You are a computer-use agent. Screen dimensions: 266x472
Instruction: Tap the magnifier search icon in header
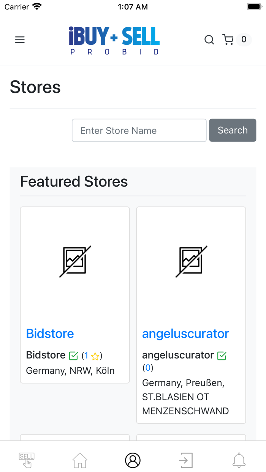pyautogui.click(x=209, y=40)
